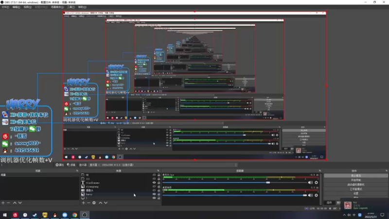
Task: Start the virtual camera
Action: pyautogui.click(x=356, y=184)
